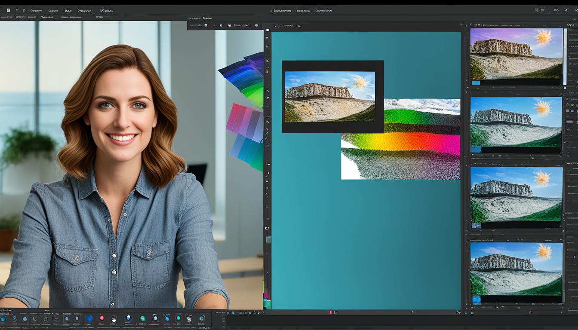Screen dimensions: 578x330
Task: Select the bottom landscape thumbnail in right panel
Action: point(516,269)
